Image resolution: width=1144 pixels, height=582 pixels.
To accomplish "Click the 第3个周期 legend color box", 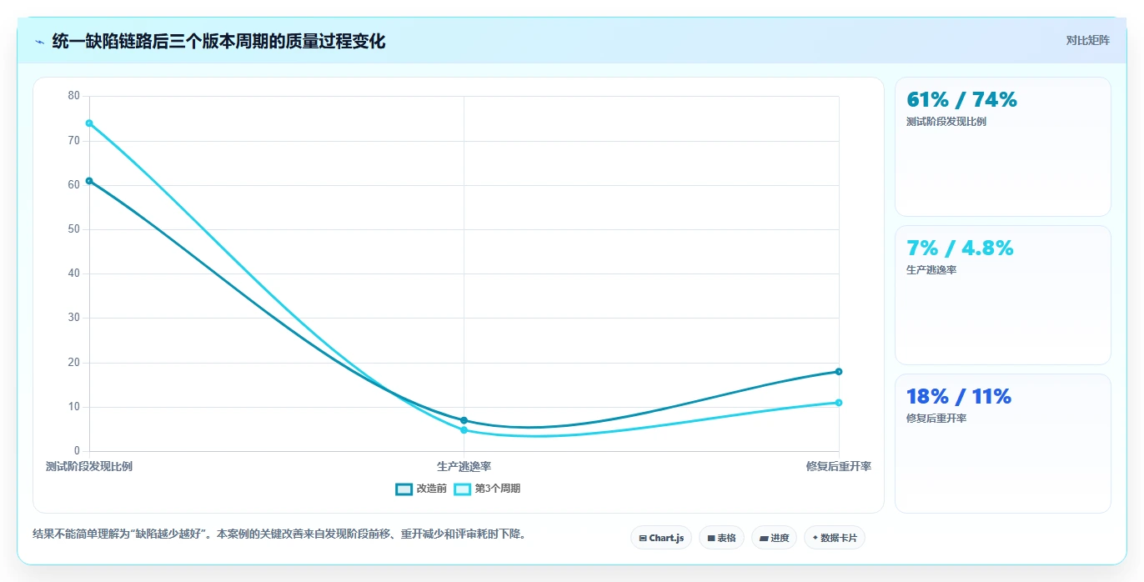I will [x=462, y=489].
